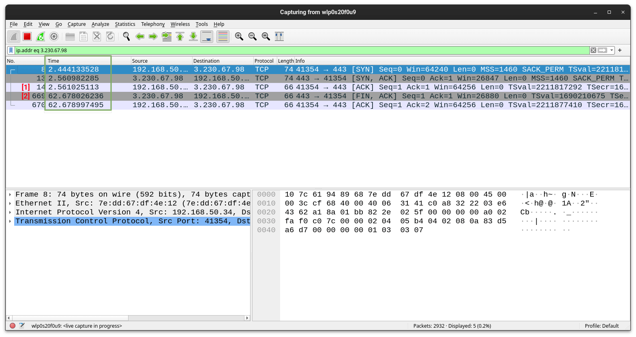This screenshot has width=636, height=337.
Task: Open recent display filters dropdown
Action: click(612, 50)
